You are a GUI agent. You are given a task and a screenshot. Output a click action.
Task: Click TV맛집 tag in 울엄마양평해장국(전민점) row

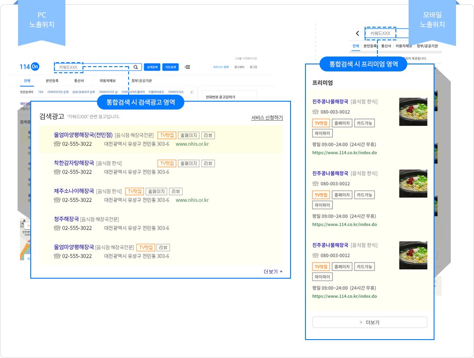click(x=167, y=135)
